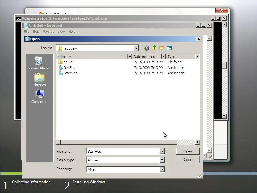The image size is (257, 193).
Task: Select the RecEnv application icon
Action: click(61, 68)
